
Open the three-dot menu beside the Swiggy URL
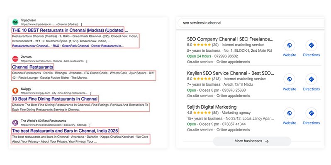click(x=90, y=93)
